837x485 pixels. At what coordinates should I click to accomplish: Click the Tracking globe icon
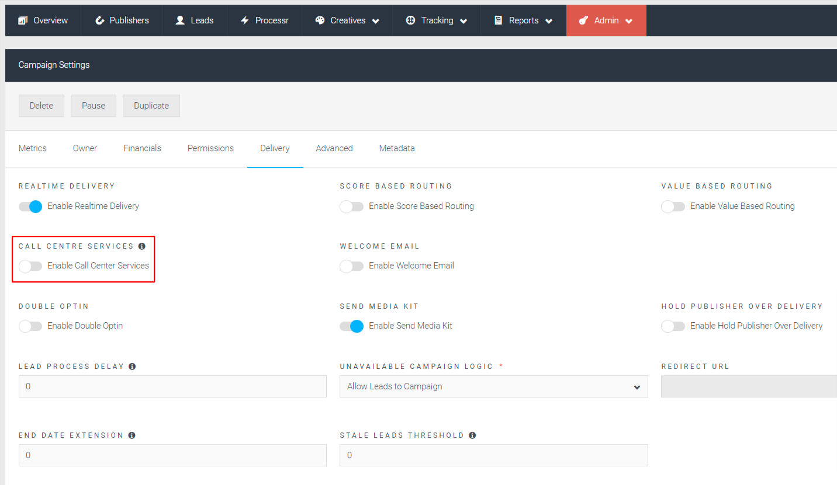coord(409,20)
